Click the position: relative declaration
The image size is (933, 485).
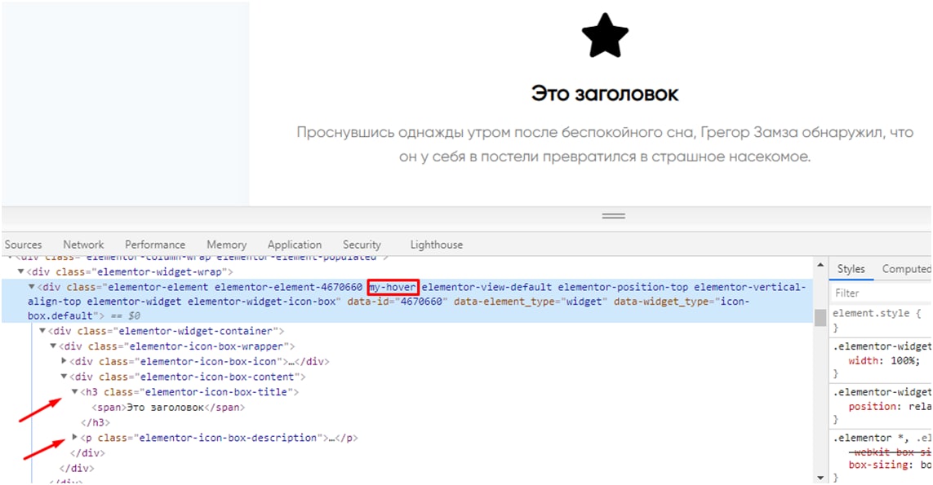point(891,407)
